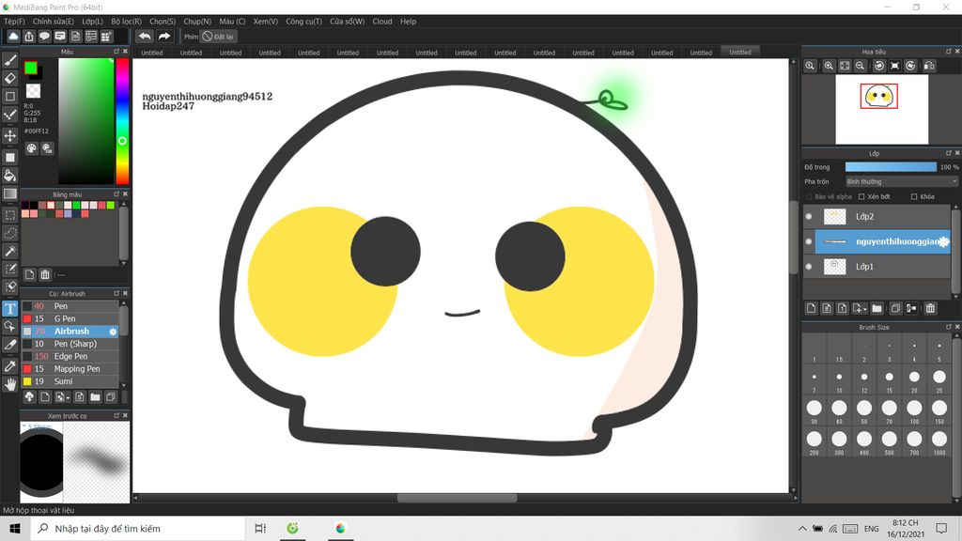Open Airbrush settings gear

[x=113, y=332]
